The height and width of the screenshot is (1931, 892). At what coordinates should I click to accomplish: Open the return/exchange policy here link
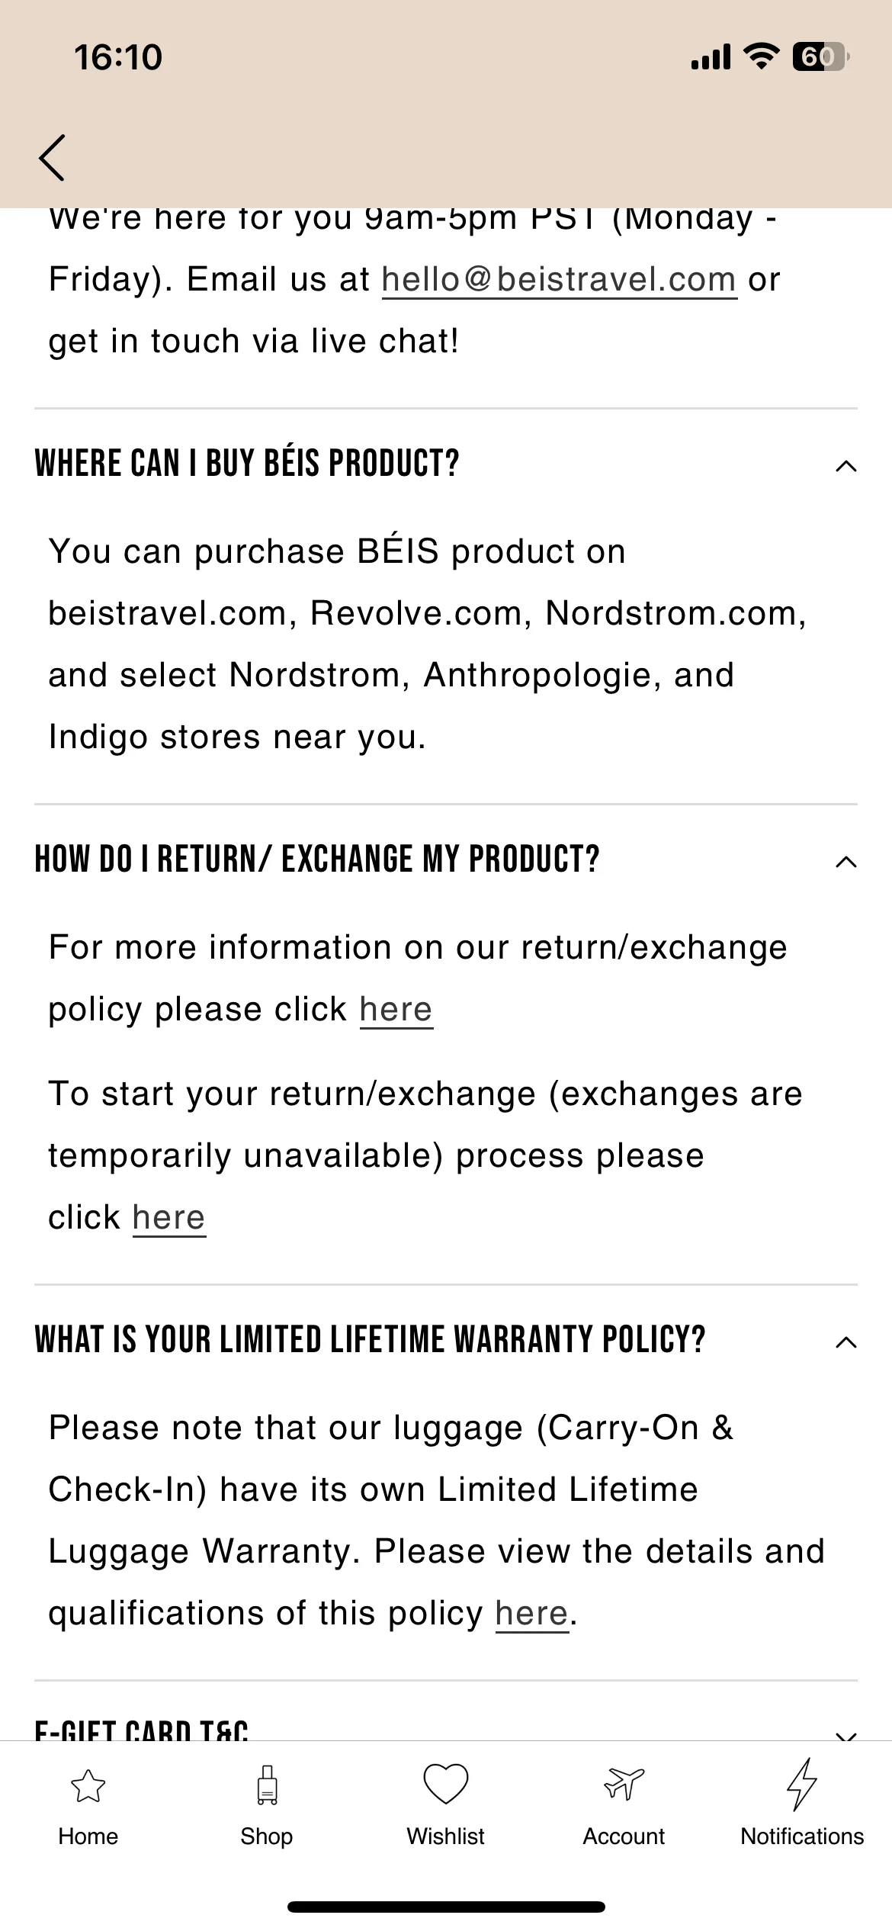coord(396,1010)
